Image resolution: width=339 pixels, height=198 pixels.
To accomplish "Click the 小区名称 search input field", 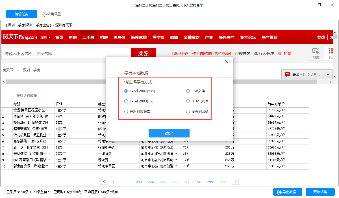I will 66,53.
